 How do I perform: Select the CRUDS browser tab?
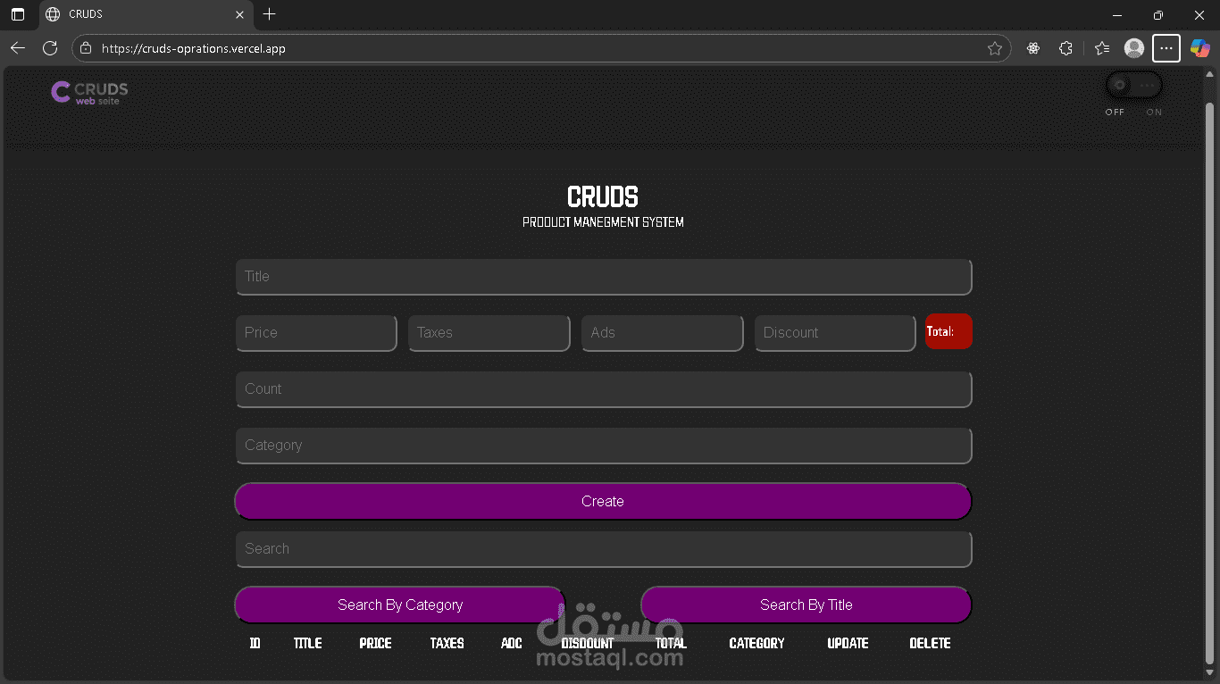pos(146,14)
